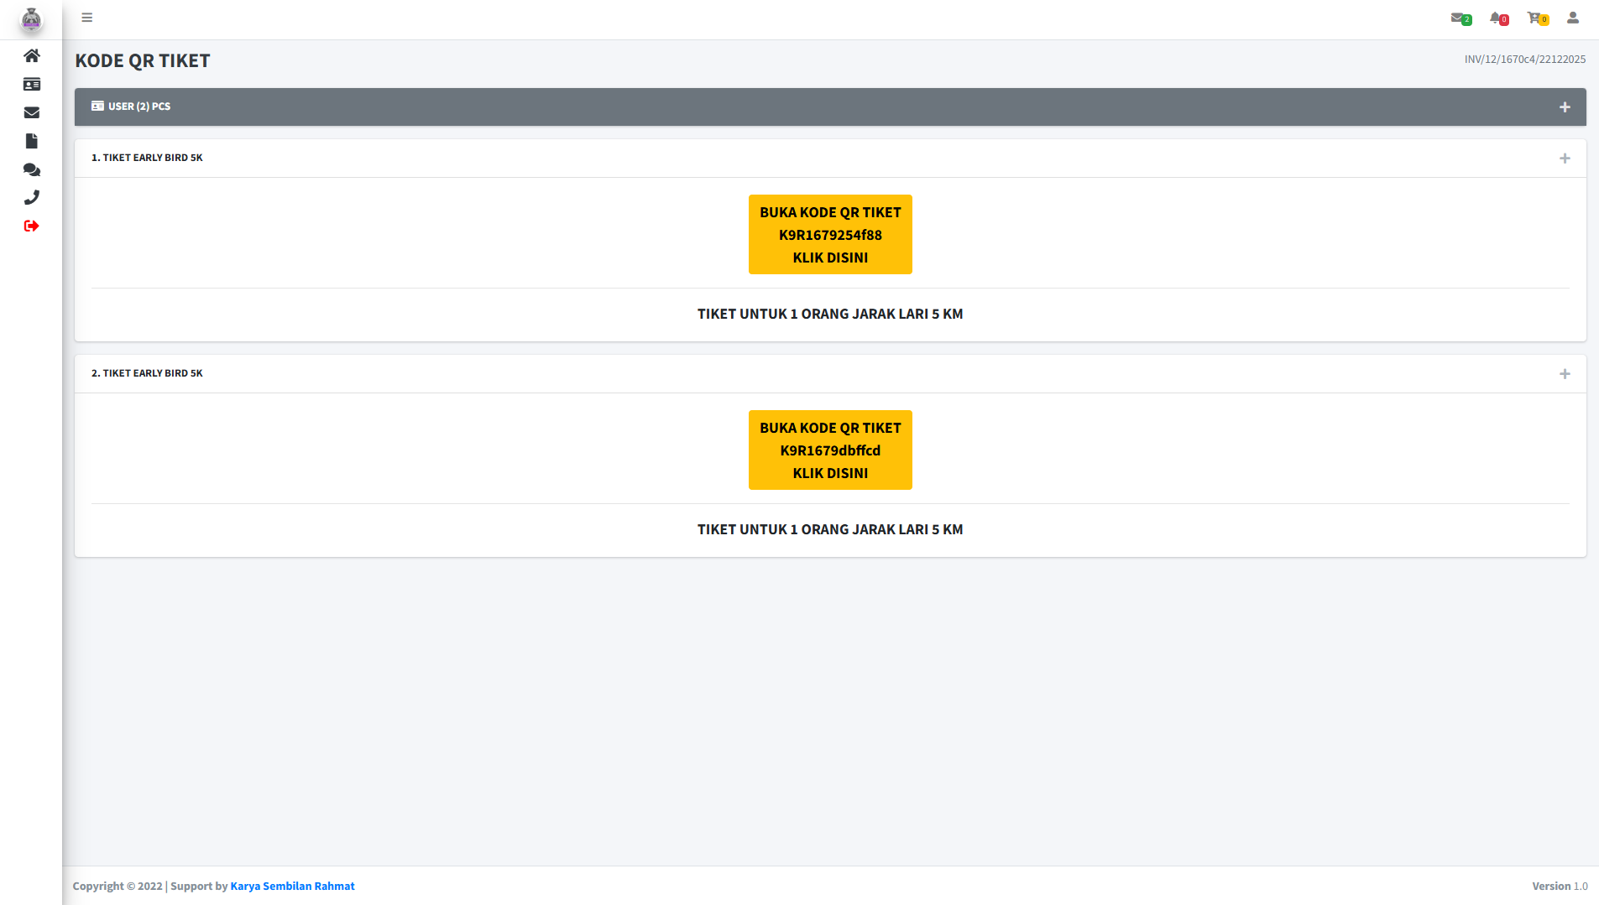The height and width of the screenshot is (905, 1599).
Task: Click the USER (2) PCS header title
Action: [138, 107]
